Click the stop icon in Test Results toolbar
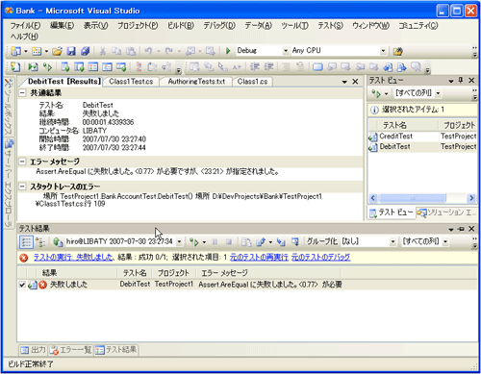Image resolution: width=481 pixels, height=374 pixels. [228, 242]
